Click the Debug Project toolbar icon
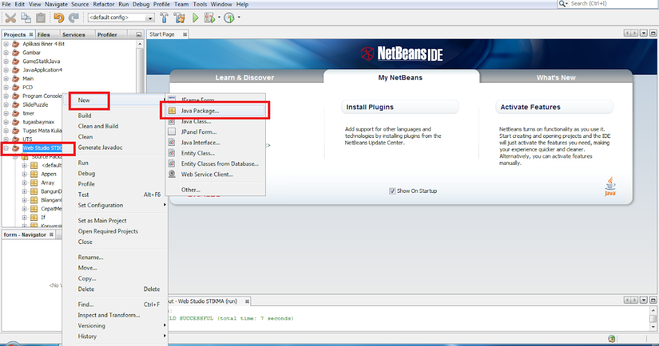 click(211, 17)
